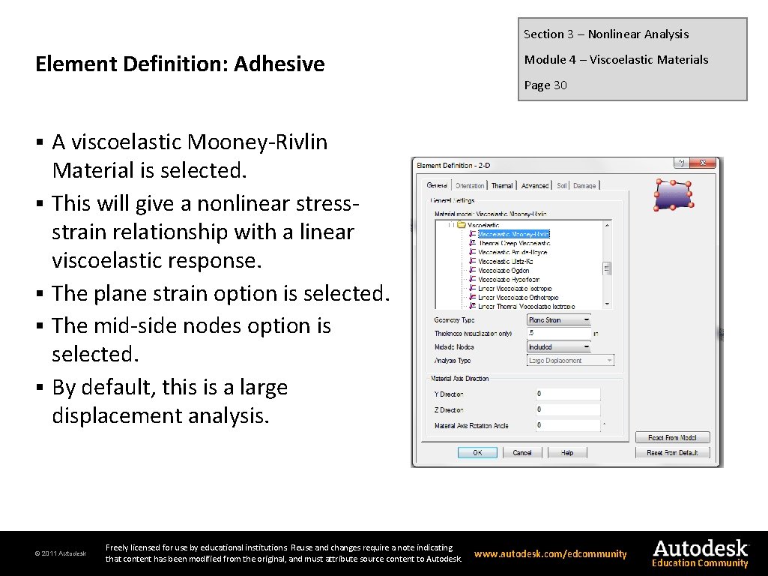The image size is (768, 576).
Task: Switch to the Advanced tab
Action: 534,186
